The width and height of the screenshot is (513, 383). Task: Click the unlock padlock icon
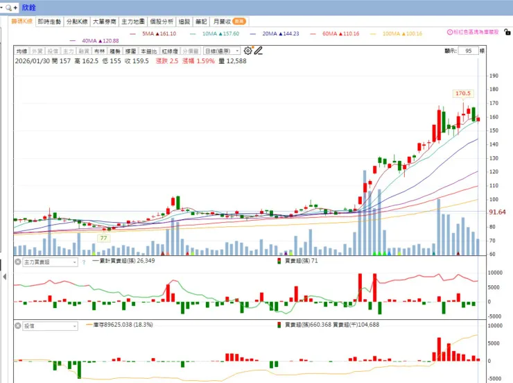point(507,32)
